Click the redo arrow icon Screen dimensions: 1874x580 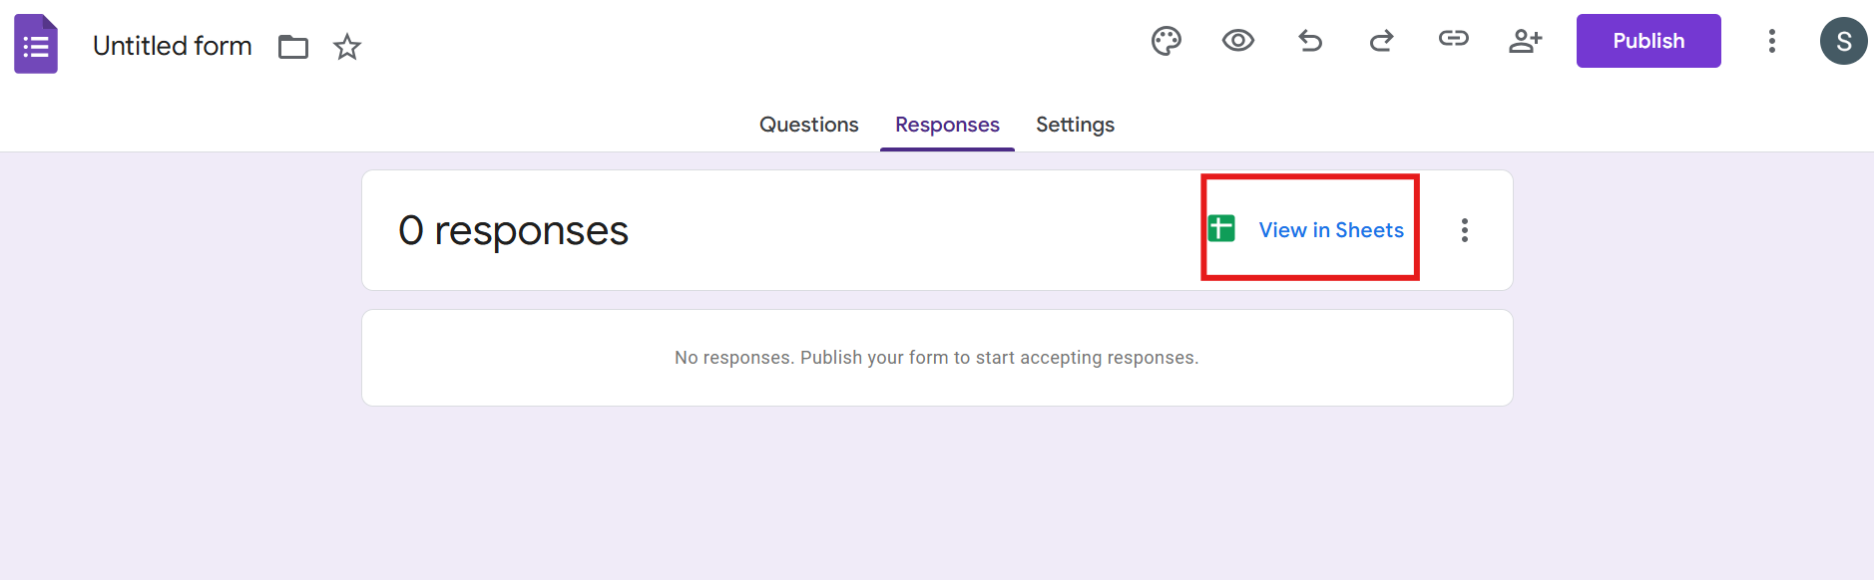coord(1382,41)
